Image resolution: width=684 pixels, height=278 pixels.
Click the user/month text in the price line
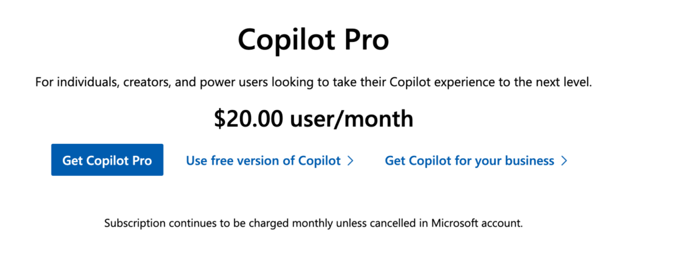351,119
